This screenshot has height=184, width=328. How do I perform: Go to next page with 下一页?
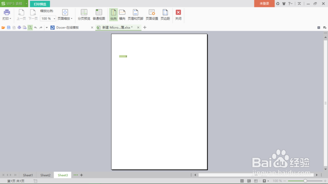(33, 15)
